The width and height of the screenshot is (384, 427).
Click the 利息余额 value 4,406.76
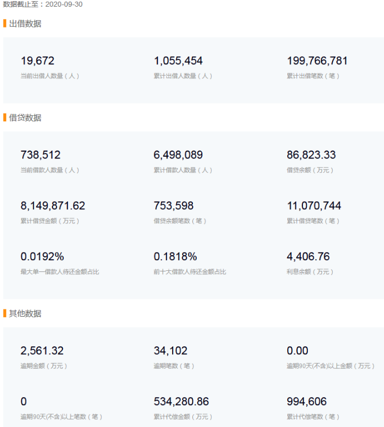click(309, 257)
